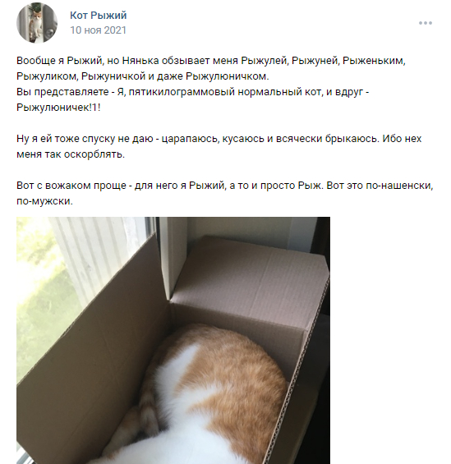
Task: Click the word Рыжулюничком in the post
Action: (228, 76)
